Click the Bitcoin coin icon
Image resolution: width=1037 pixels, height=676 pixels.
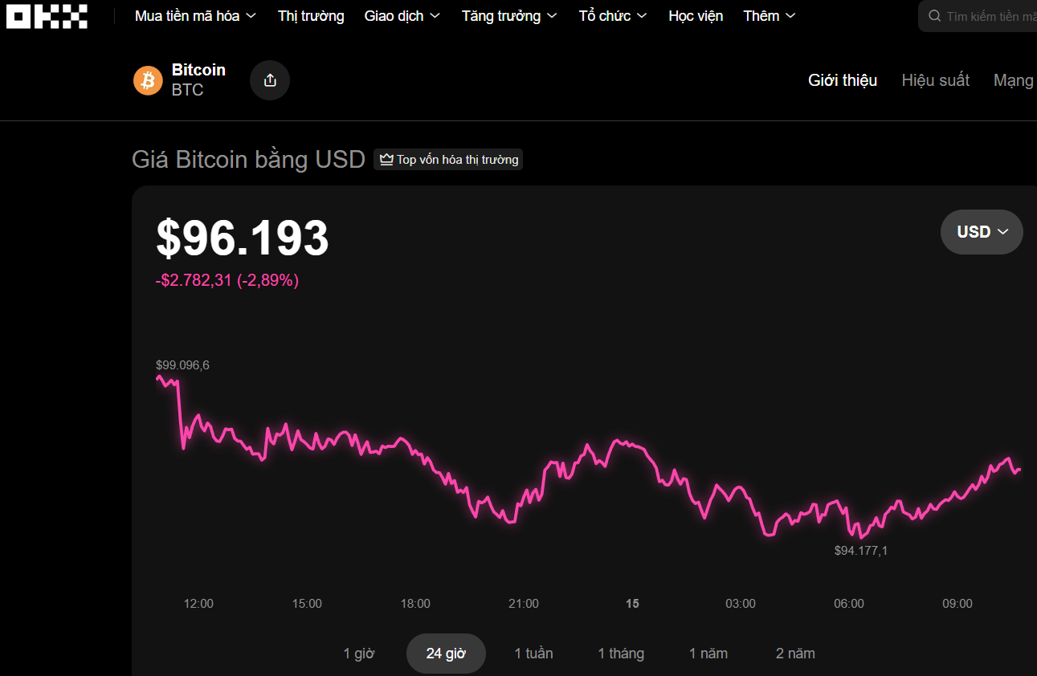148,79
